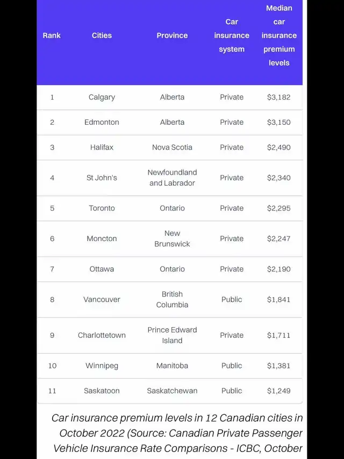Select the New Brunswick province cell
Image resolution: width=344 pixels, height=459 pixels.
pos(172,238)
